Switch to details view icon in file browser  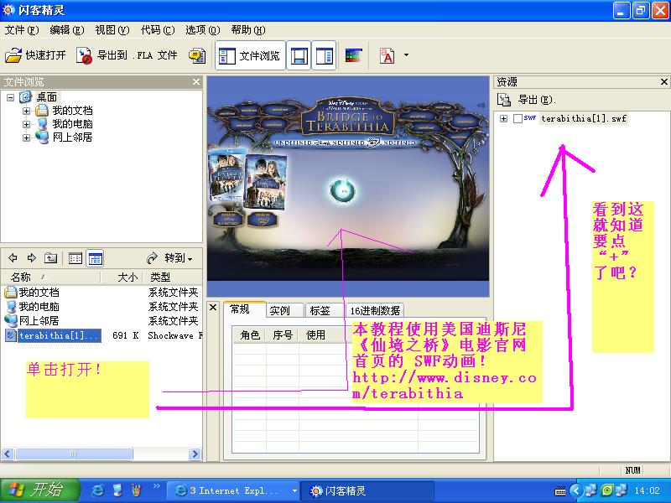95,258
